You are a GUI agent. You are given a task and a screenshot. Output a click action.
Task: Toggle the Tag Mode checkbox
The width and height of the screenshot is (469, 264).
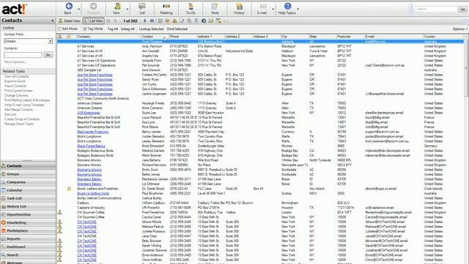(85, 29)
